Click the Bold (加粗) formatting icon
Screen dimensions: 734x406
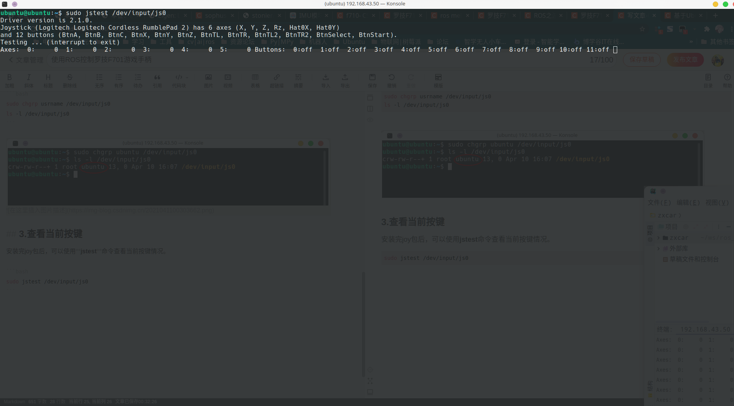pyautogui.click(x=10, y=80)
